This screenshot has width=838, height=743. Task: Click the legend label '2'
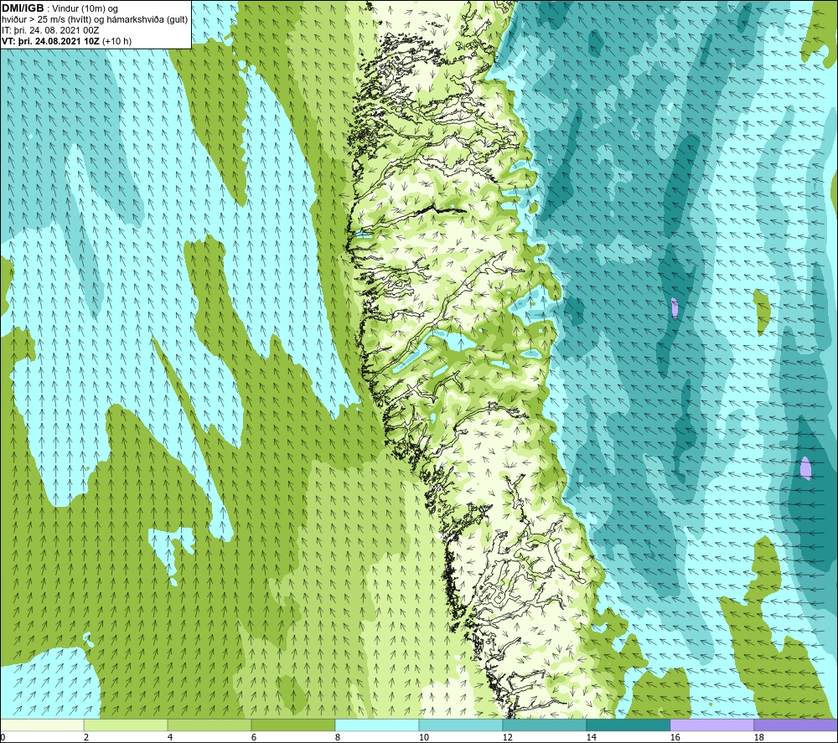tap(86, 737)
